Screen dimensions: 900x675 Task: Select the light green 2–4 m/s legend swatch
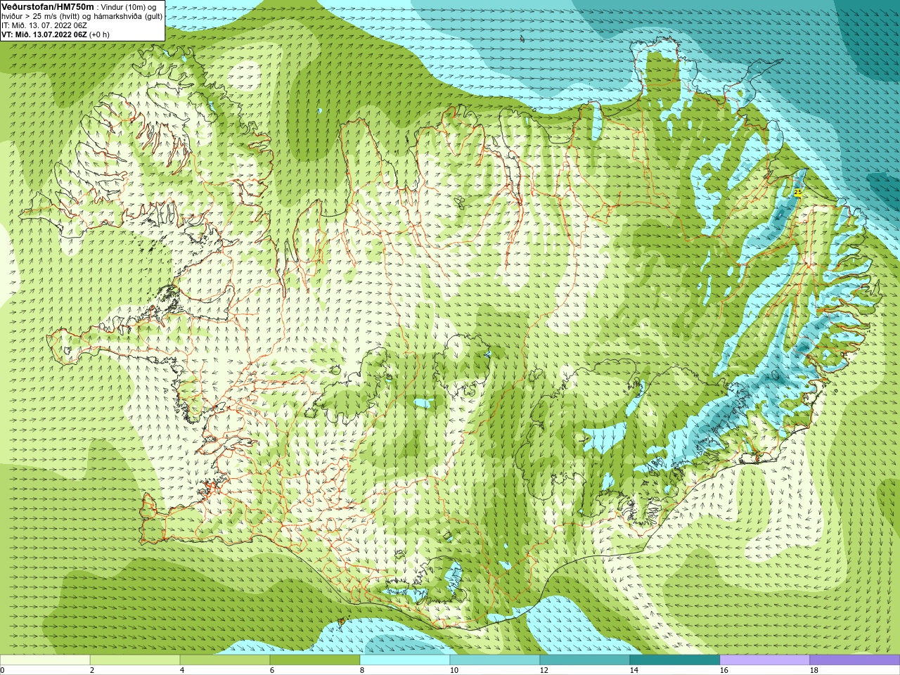pyautogui.click(x=135, y=660)
